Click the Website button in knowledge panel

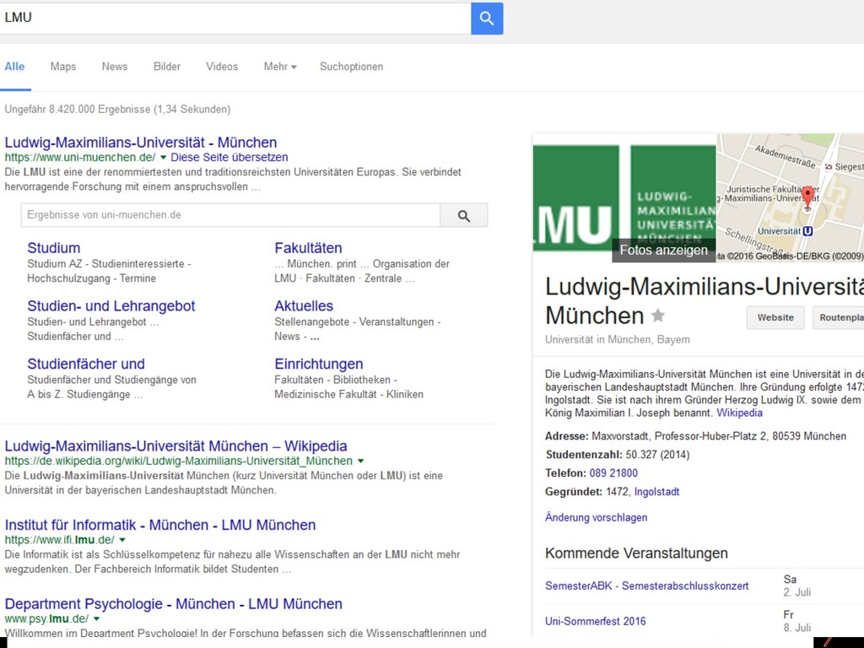pyautogui.click(x=775, y=318)
